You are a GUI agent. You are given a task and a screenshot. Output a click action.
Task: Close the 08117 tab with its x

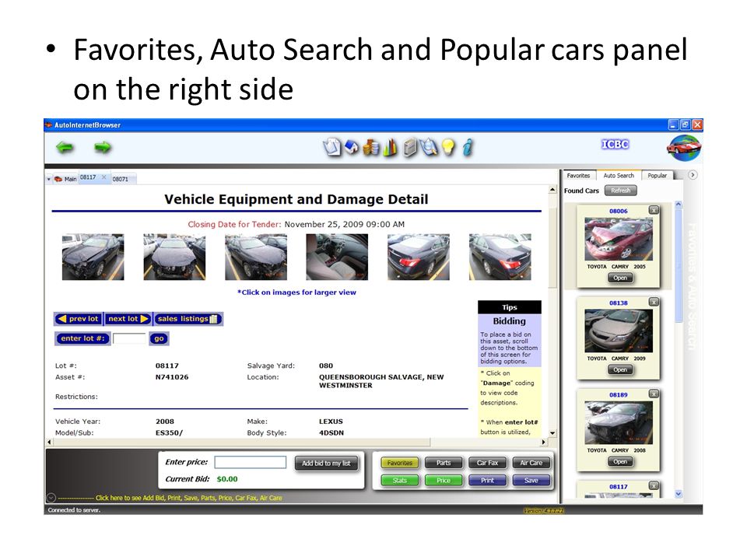pos(103,177)
